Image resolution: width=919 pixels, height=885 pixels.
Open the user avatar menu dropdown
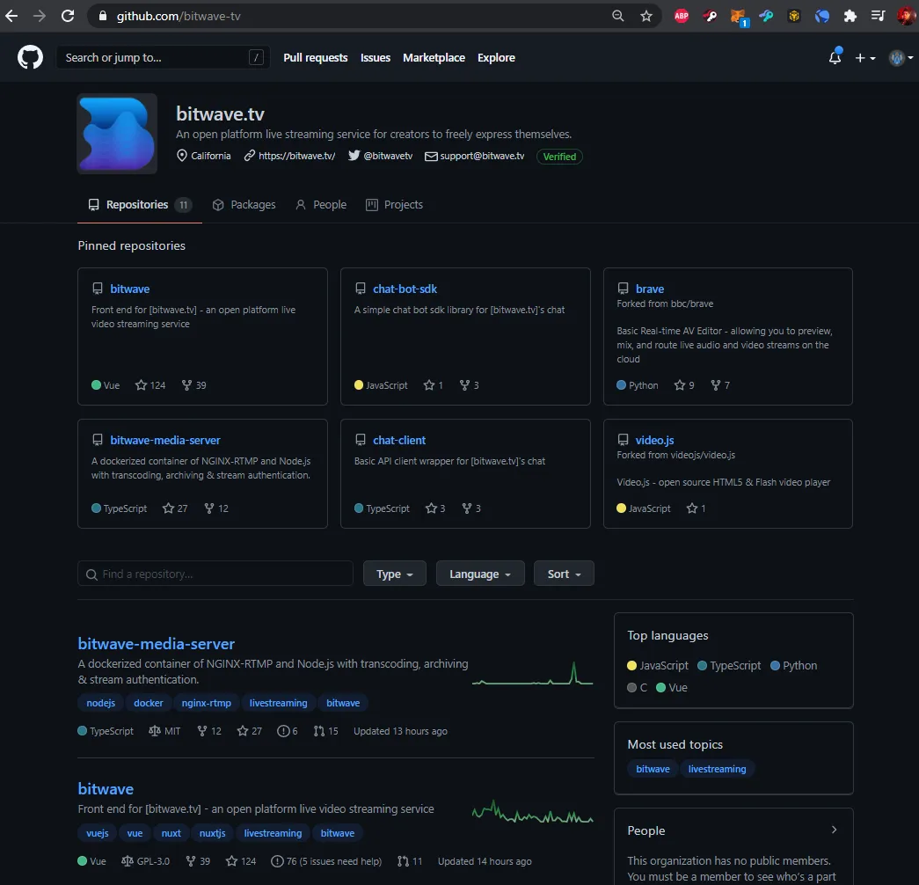click(x=901, y=57)
